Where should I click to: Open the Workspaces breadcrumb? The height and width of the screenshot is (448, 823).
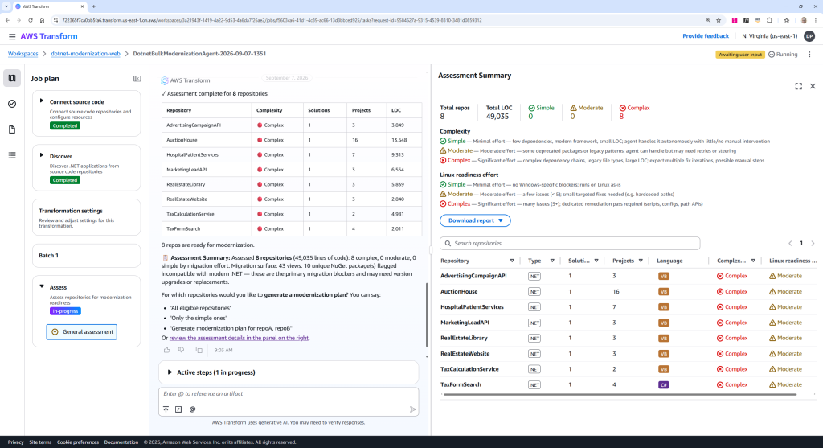[23, 54]
